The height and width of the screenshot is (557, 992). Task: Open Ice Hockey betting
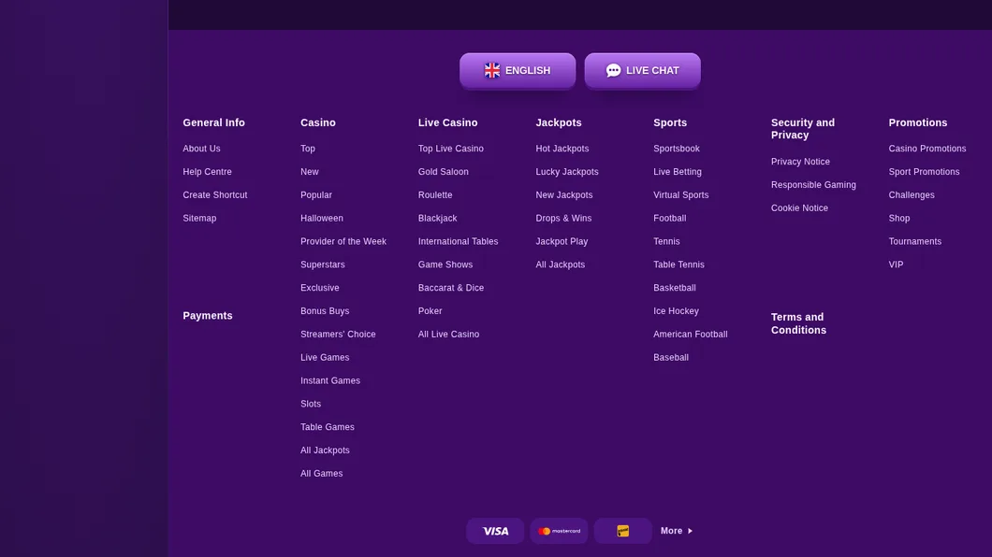click(x=676, y=310)
